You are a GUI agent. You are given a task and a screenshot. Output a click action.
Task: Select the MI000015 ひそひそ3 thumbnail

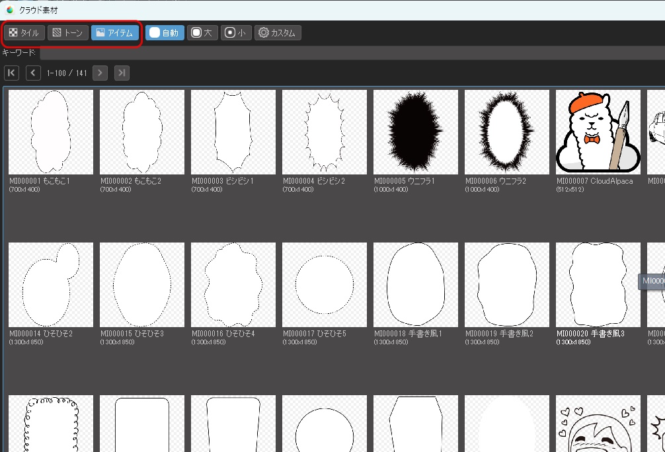click(x=142, y=285)
